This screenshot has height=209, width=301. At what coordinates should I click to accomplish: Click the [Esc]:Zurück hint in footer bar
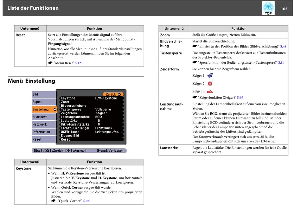tap(48, 151)
